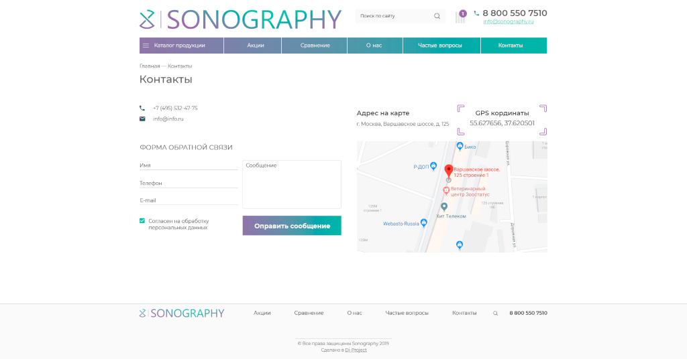Open the Di-Project link in the footer
Screen dimensions: 687x359
(356, 350)
